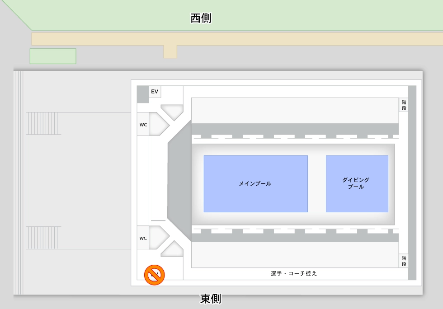Screen dimensions: 443x309
Task: Select the upper spectator seating block
Action: 295,110
